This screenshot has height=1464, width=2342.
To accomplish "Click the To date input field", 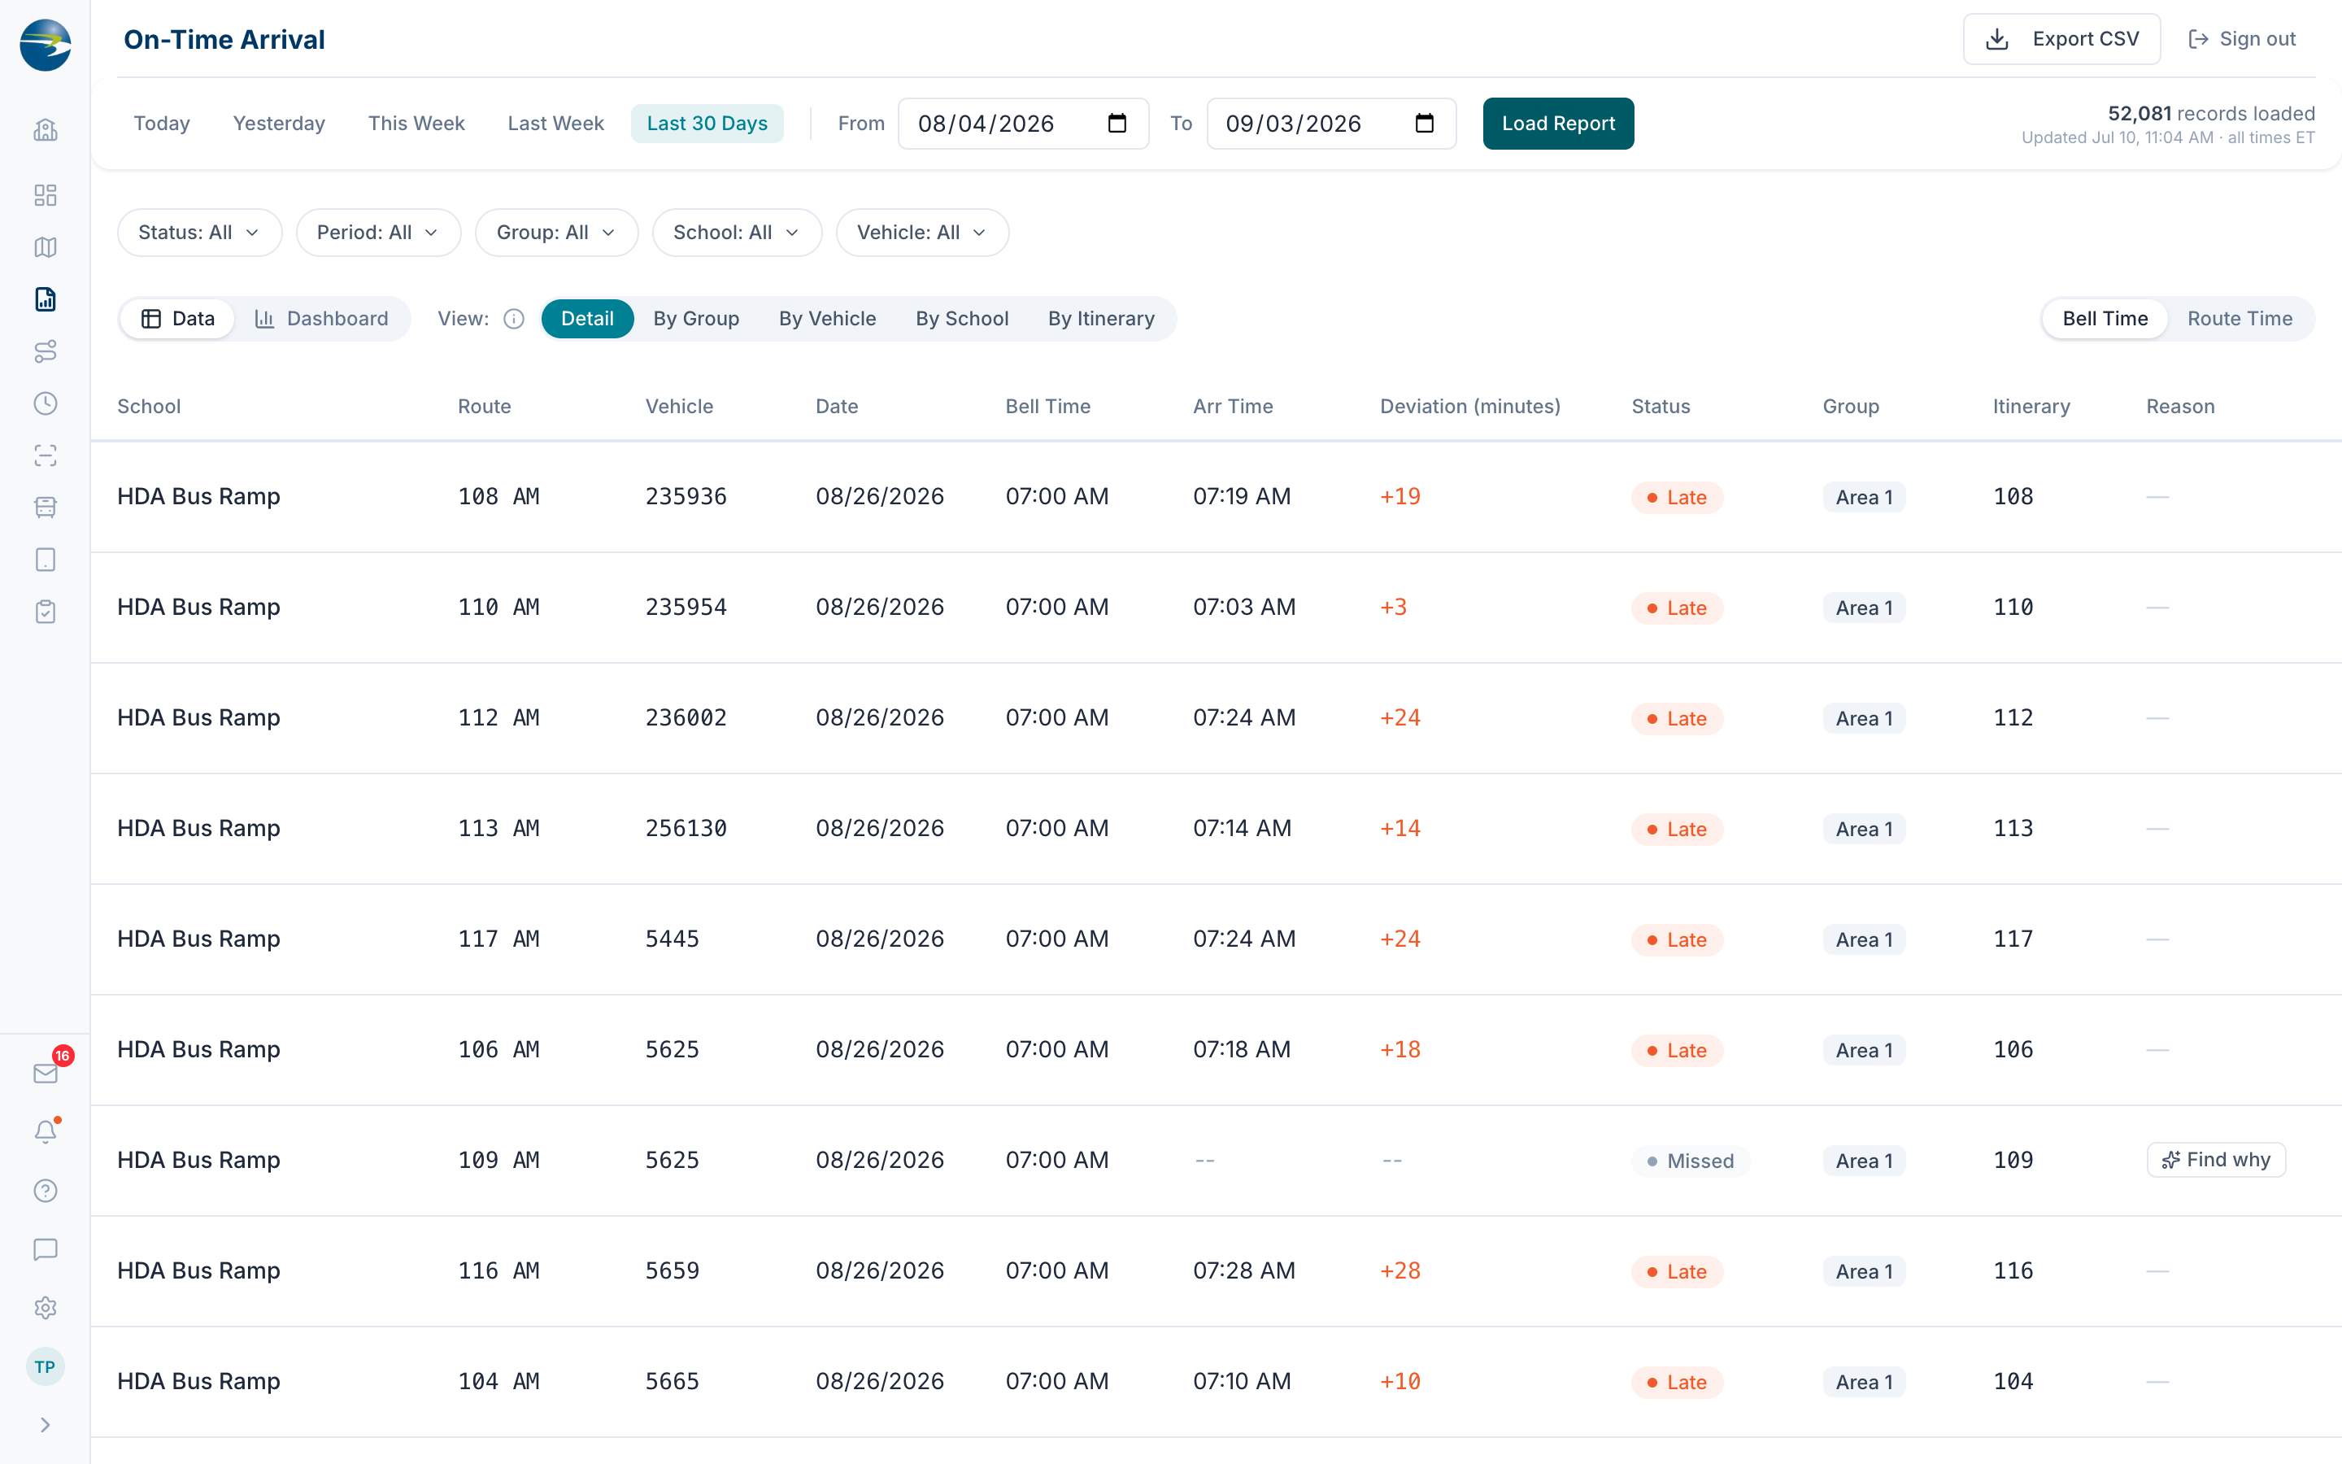I will pos(1330,124).
